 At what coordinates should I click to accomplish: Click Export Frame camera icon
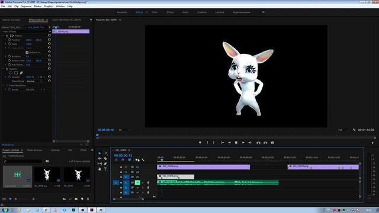pos(272,143)
